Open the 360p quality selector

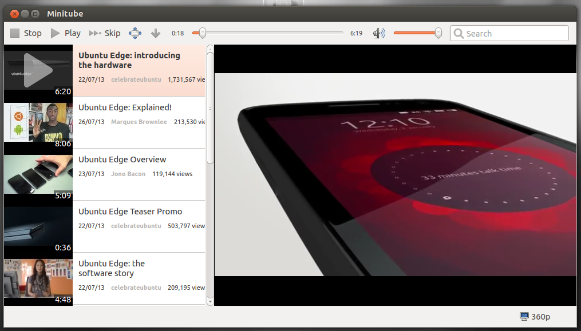pyautogui.click(x=535, y=317)
